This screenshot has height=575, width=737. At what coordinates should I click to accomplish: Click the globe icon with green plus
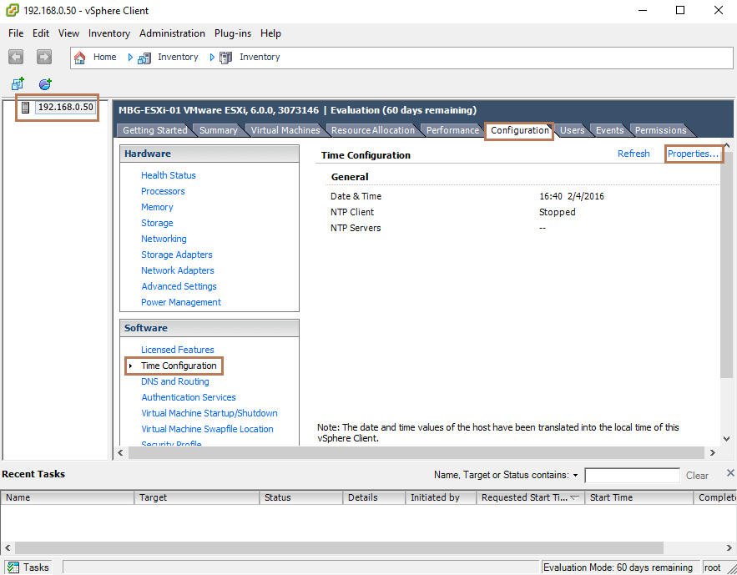44,83
